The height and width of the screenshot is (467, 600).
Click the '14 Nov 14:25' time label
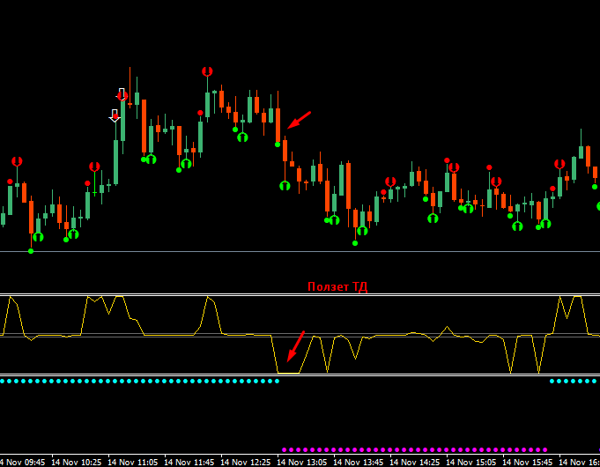click(415, 463)
